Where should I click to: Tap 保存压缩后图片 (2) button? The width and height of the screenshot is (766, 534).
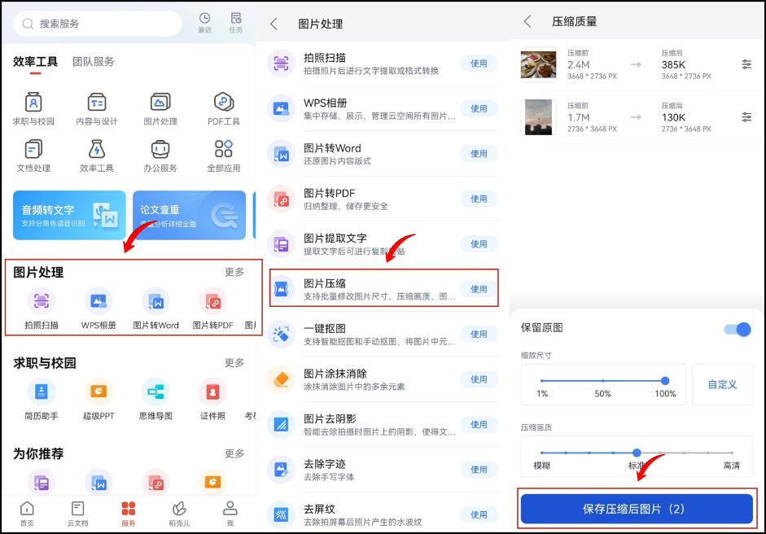pyautogui.click(x=637, y=509)
